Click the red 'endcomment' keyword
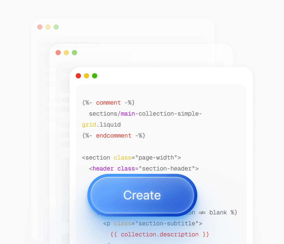The image size is (284, 244). coord(114,136)
